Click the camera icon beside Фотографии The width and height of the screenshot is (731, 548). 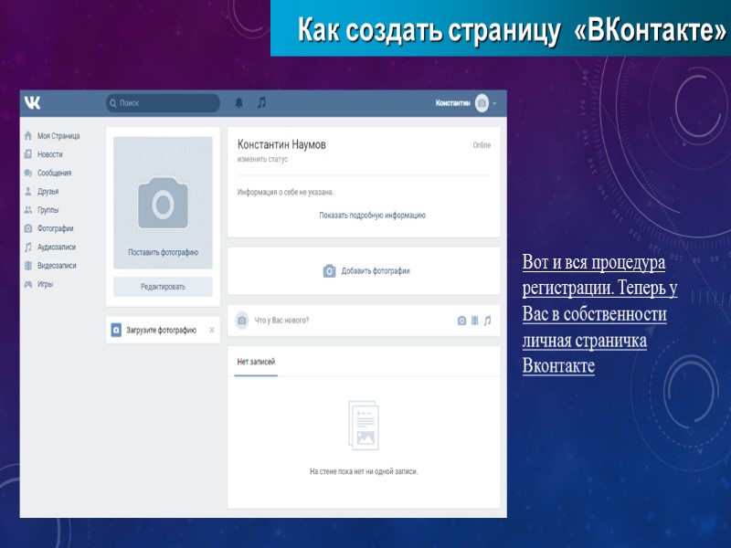[x=28, y=228]
